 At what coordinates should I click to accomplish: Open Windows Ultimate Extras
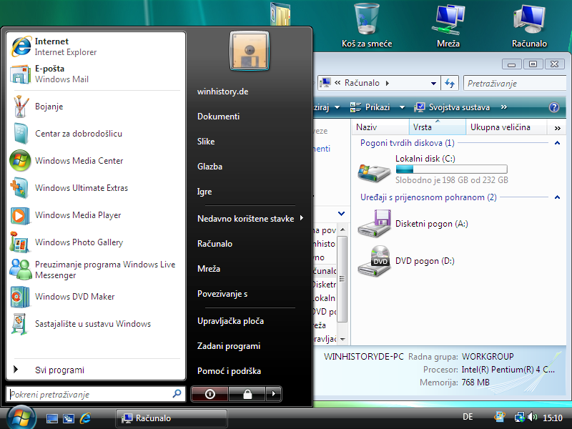(x=96, y=188)
